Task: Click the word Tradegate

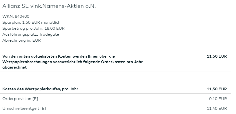Action: [49, 34]
